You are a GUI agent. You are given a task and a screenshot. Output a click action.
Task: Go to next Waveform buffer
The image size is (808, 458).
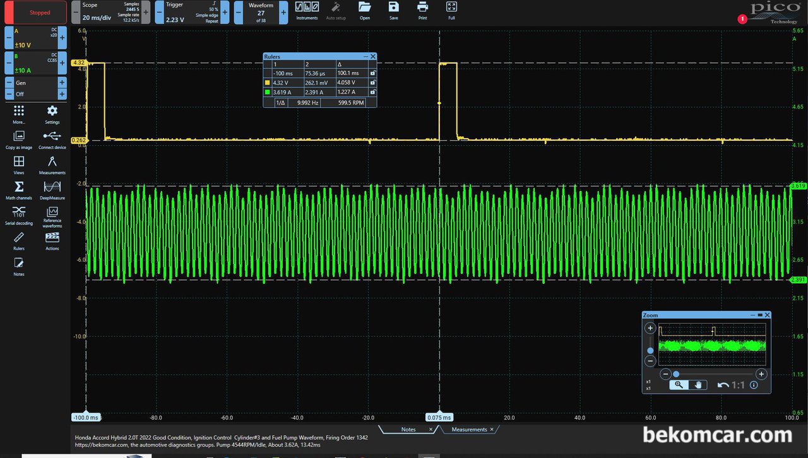click(x=283, y=13)
